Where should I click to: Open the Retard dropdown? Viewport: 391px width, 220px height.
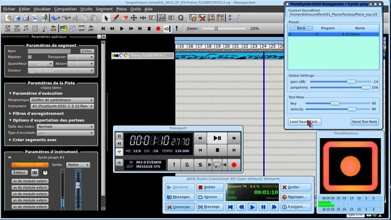[x=81, y=64]
